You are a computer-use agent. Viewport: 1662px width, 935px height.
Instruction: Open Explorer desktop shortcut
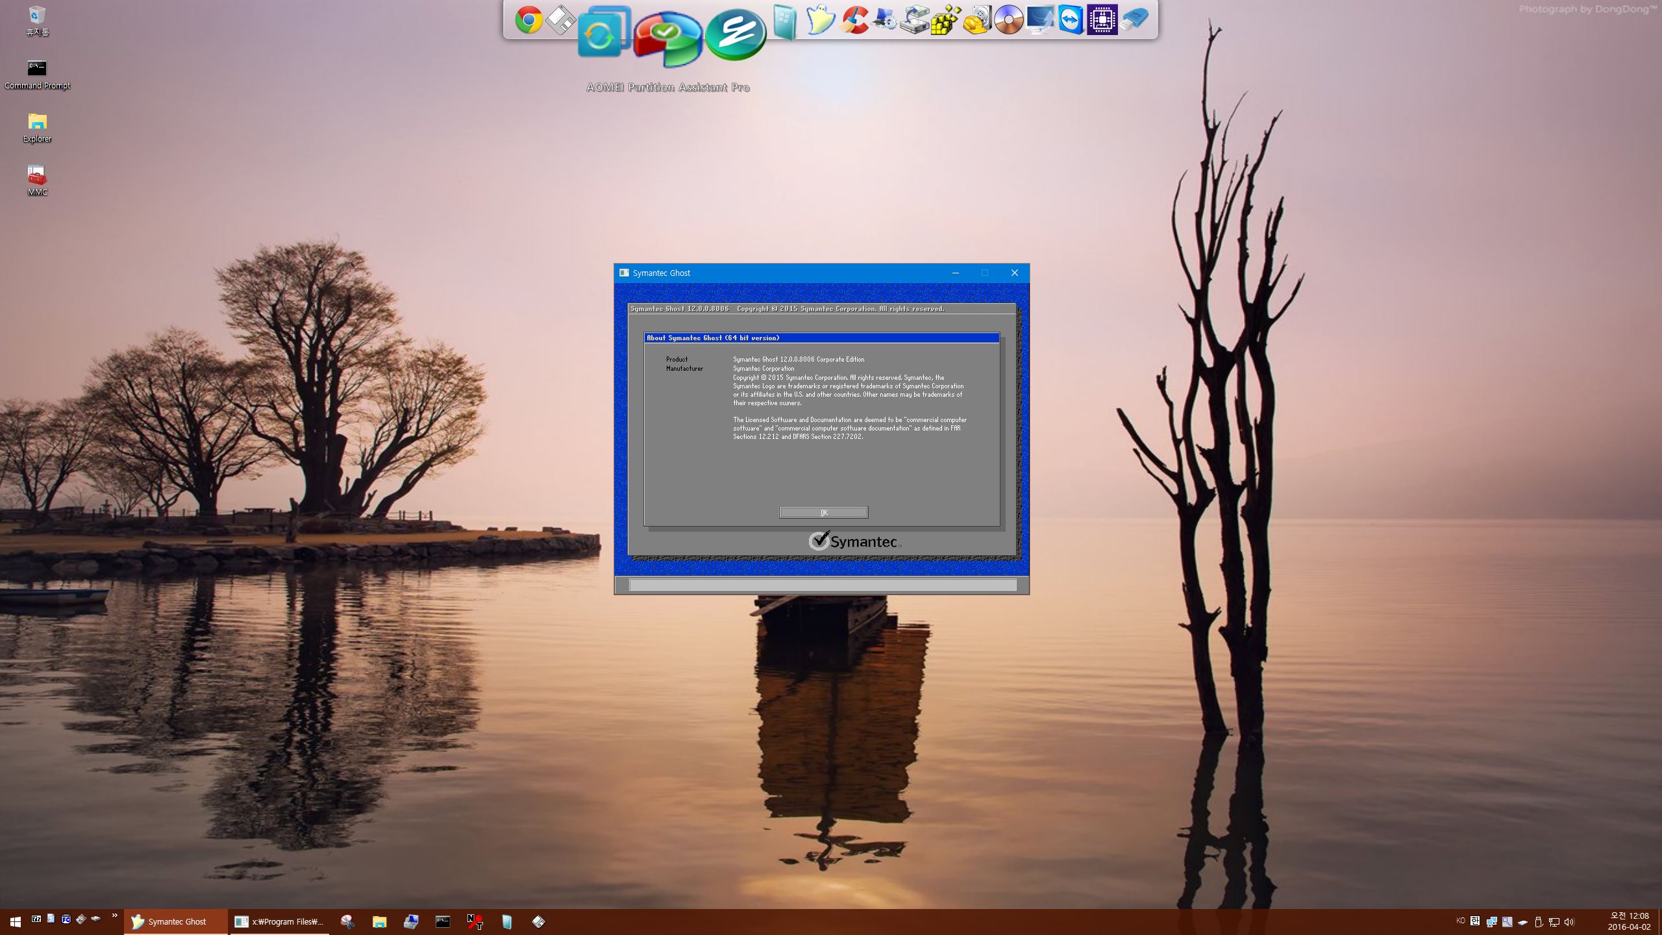pos(37,128)
